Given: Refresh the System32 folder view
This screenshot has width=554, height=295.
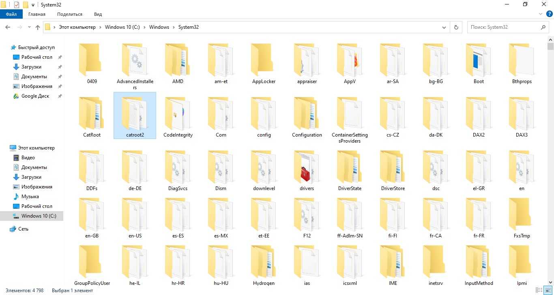Looking at the screenshot, I should click(x=456, y=27).
